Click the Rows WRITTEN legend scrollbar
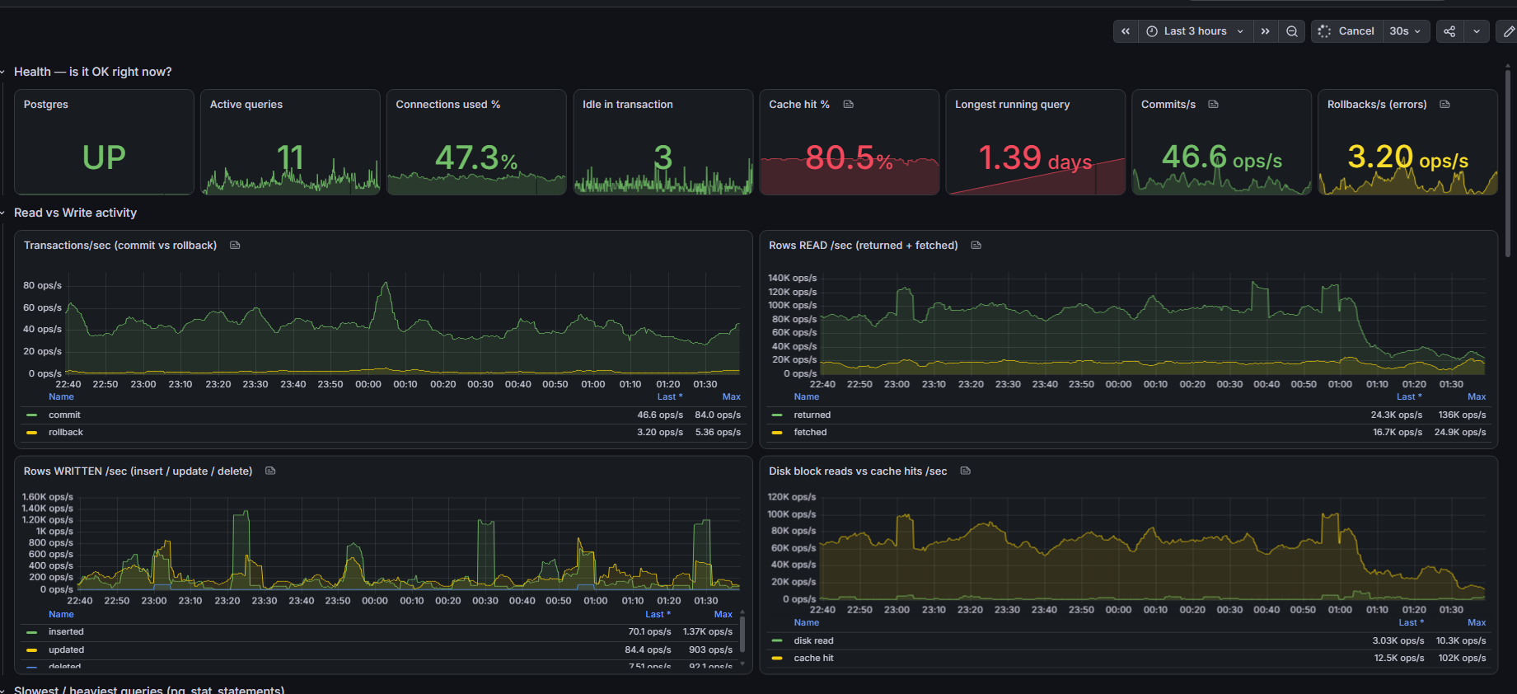 point(742,633)
